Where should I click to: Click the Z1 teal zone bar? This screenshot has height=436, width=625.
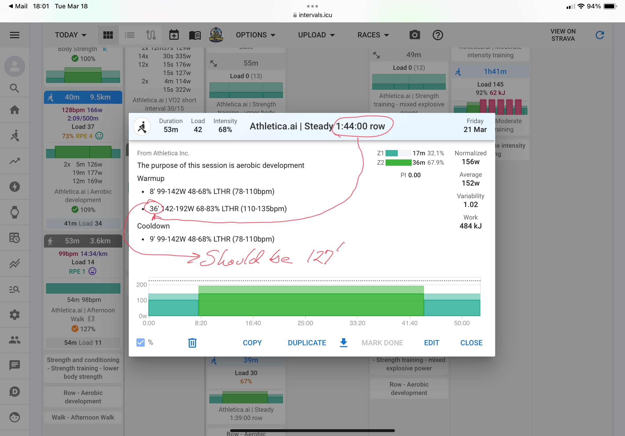(392, 153)
